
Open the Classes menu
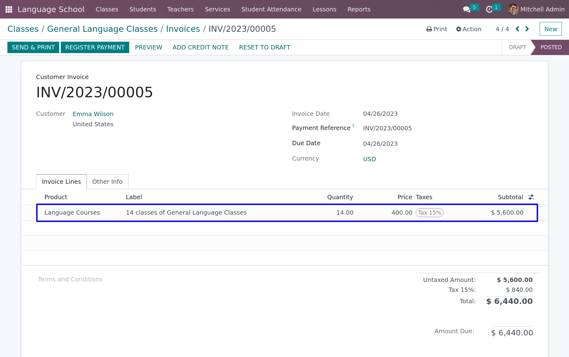(x=107, y=9)
